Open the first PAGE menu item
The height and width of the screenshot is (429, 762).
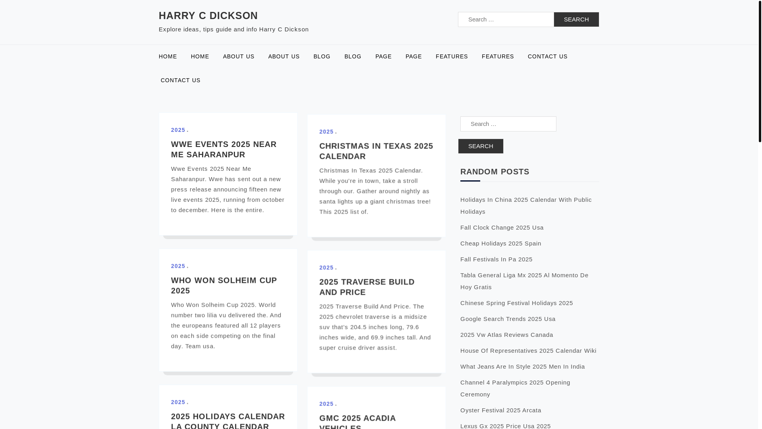click(383, 56)
